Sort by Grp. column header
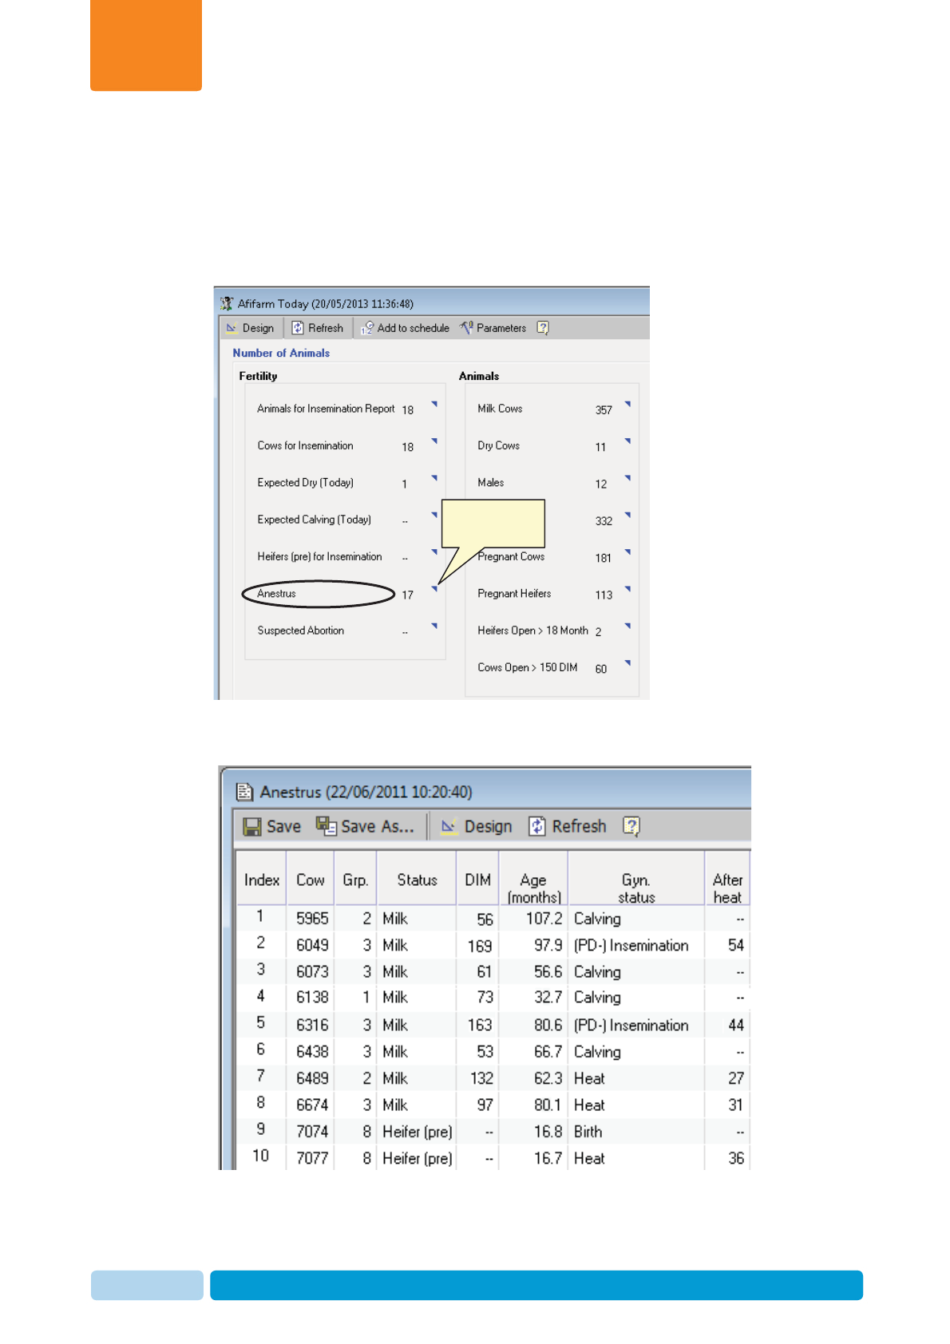 (355, 879)
